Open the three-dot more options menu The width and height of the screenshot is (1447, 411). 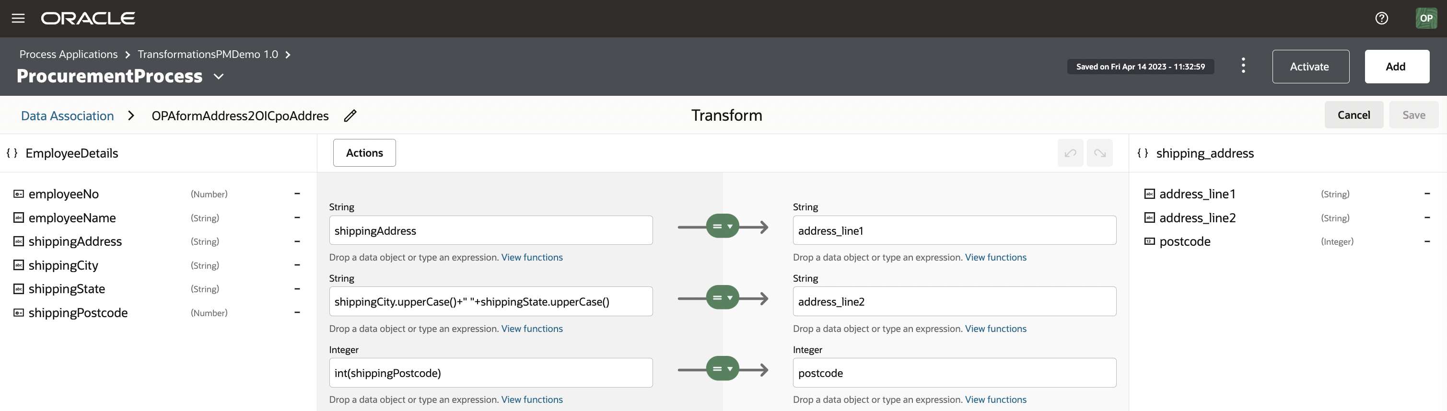[1243, 66]
